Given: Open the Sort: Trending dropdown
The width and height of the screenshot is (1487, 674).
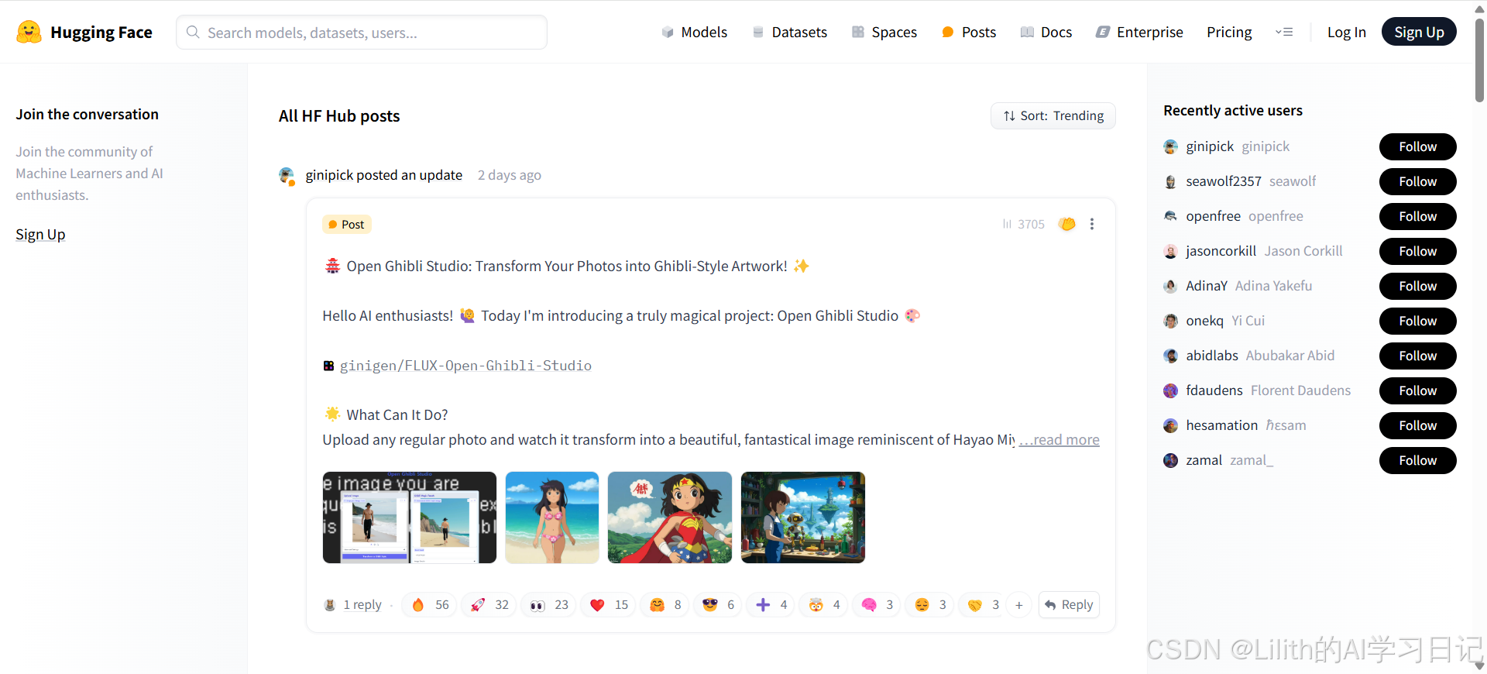Looking at the screenshot, I should coord(1053,115).
